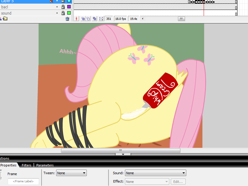Image resolution: width=248 pixels, height=186 pixels.
Task: Click the Ahhh~ text on stage
Action: tap(68, 51)
